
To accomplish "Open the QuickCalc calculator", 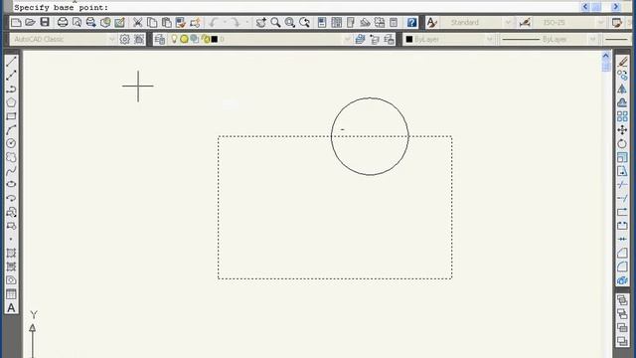I will pyautogui.click(x=394, y=22).
